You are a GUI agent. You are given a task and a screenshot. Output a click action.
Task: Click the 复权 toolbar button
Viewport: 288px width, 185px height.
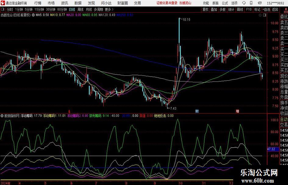(x=205, y=9)
